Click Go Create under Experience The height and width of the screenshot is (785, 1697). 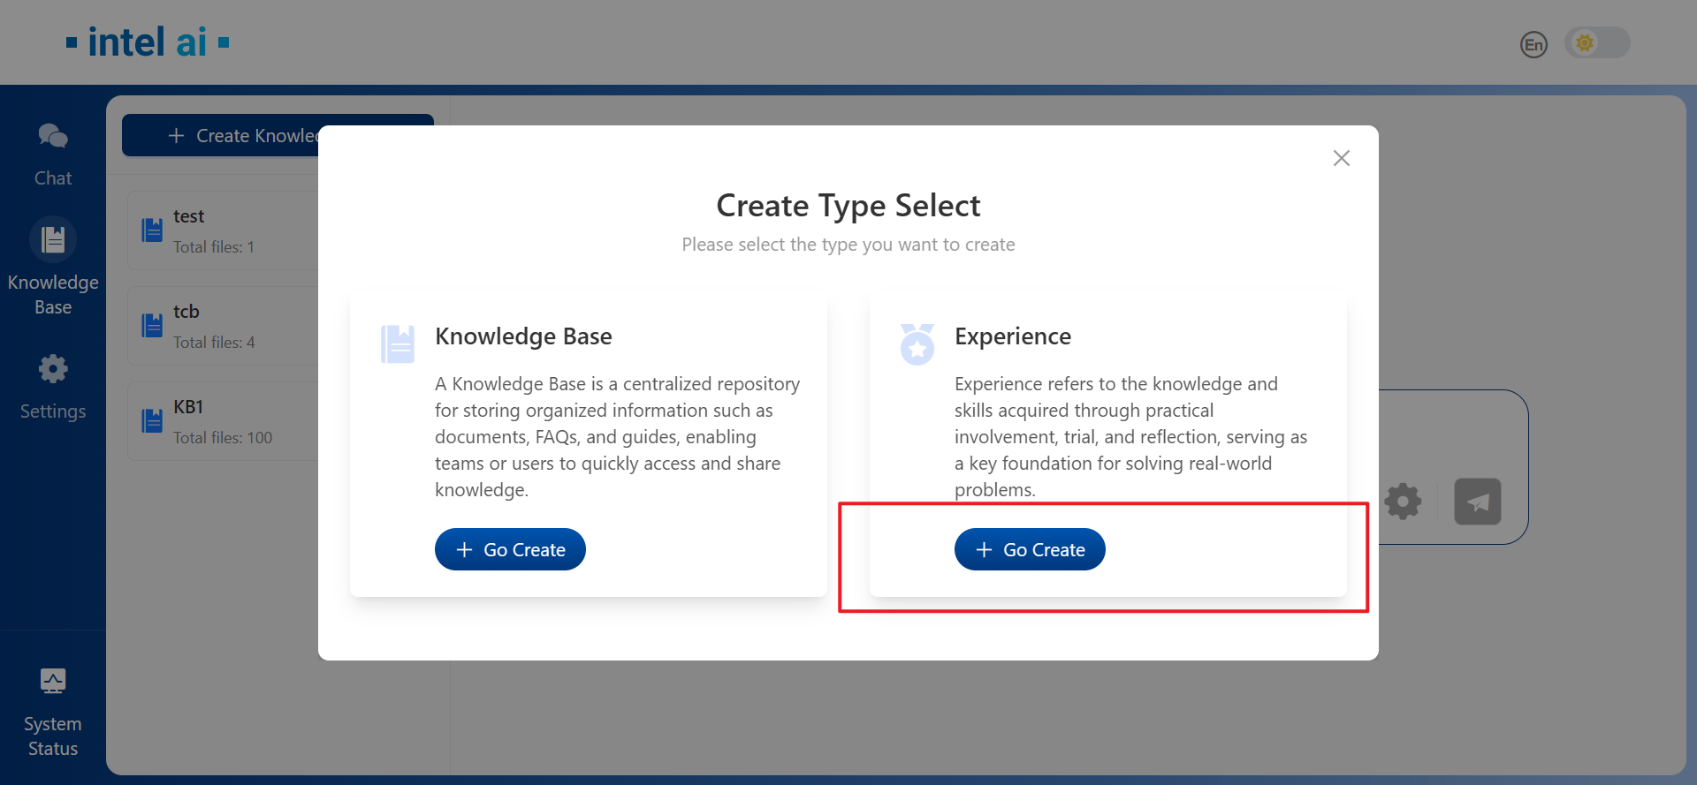pos(1030,549)
